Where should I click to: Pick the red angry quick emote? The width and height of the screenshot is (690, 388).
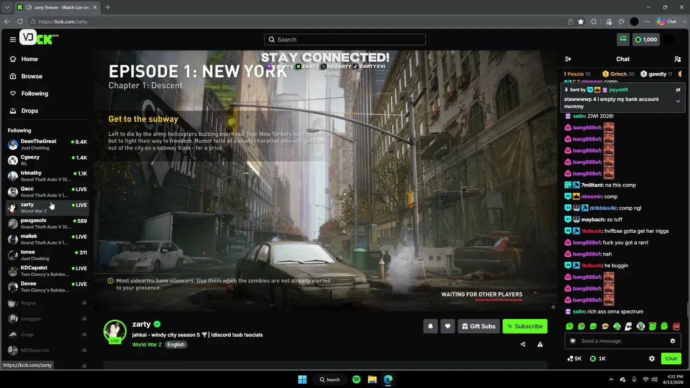677,326
